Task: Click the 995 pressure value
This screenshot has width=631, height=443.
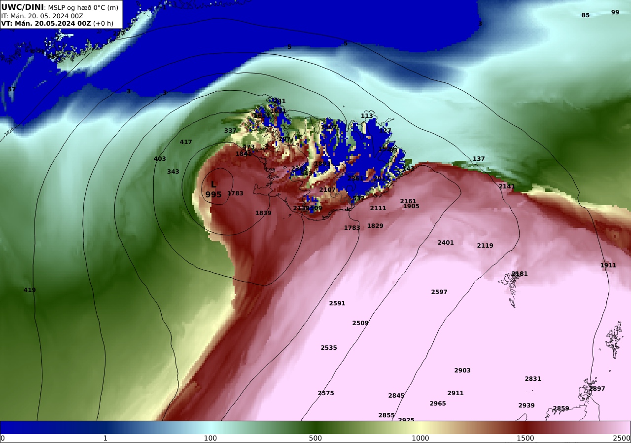Action: coord(213,195)
